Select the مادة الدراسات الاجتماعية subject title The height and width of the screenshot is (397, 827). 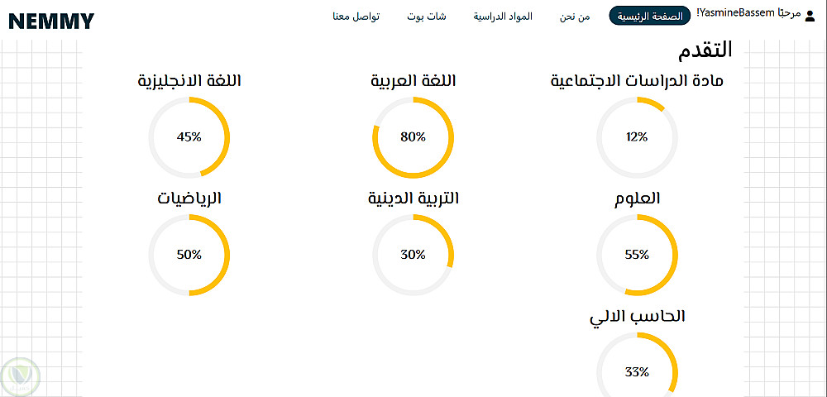637,81
